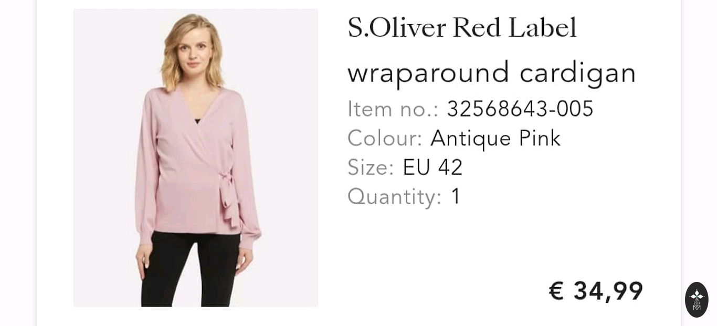Open the S.Oliver Red Label brand link
This screenshot has width=717, height=326.
coord(462,28)
